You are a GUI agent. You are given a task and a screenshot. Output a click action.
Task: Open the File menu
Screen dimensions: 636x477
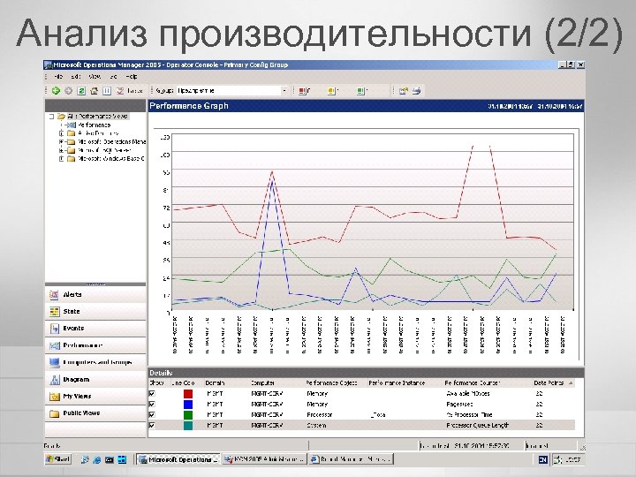pos(58,76)
